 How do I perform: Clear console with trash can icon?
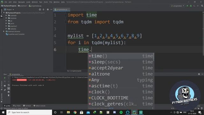9,95
